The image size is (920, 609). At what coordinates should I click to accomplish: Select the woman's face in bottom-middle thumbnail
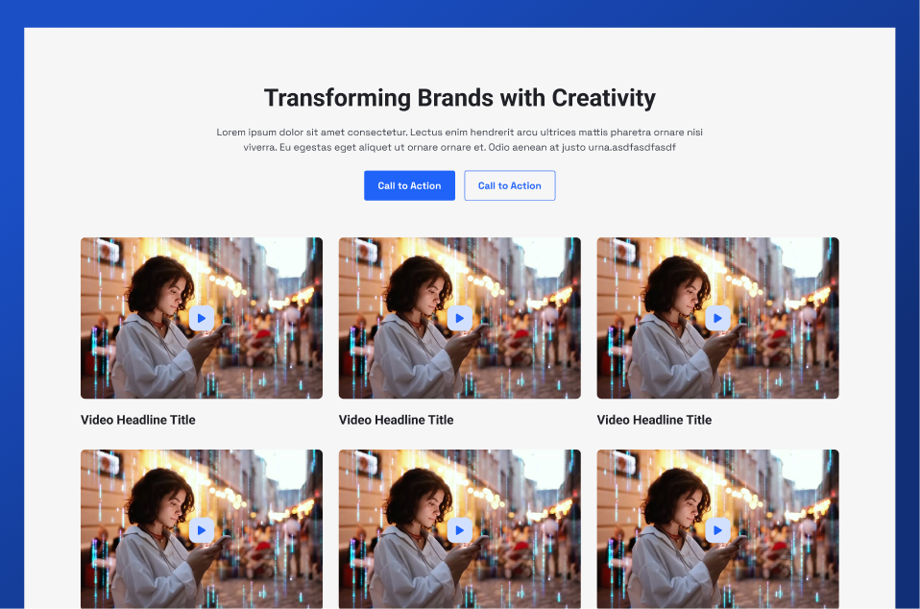433,506
